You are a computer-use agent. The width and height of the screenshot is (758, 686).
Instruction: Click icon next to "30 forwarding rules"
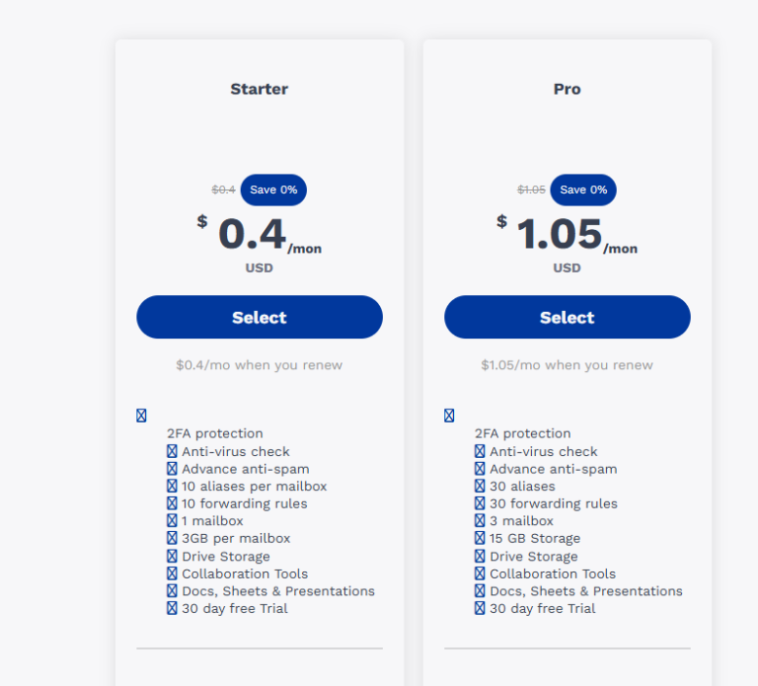coord(480,504)
